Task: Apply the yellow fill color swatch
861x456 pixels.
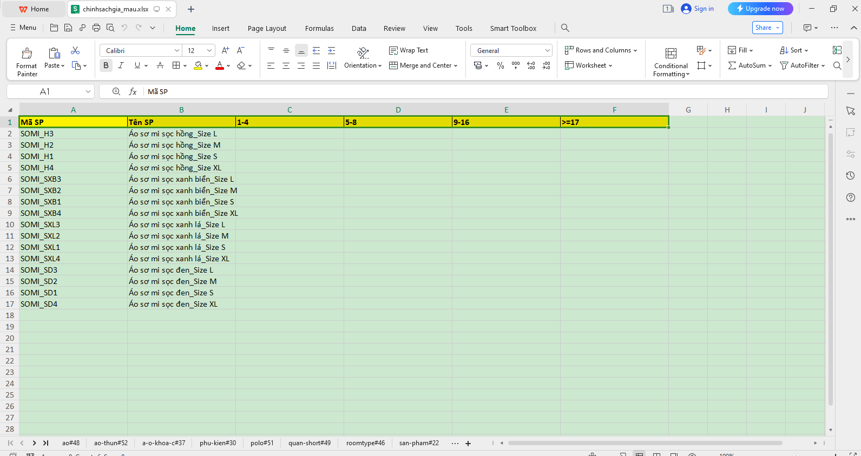Action: point(198,65)
